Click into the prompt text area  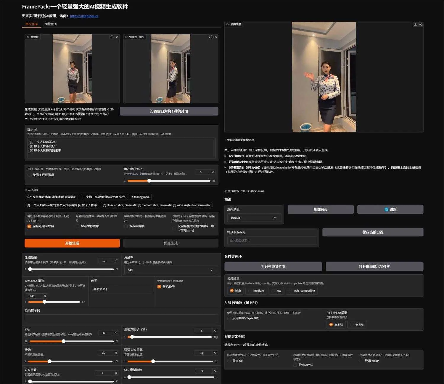[x=121, y=148]
